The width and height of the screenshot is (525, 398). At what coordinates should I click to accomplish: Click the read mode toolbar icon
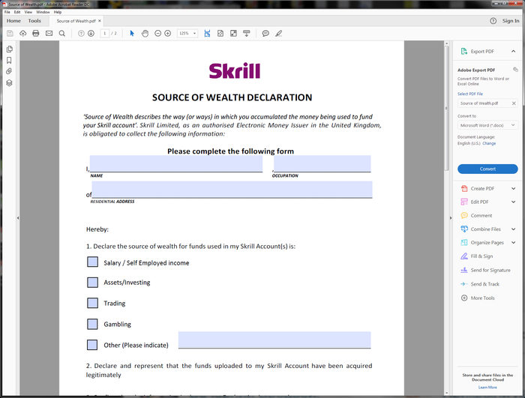click(x=247, y=34)
